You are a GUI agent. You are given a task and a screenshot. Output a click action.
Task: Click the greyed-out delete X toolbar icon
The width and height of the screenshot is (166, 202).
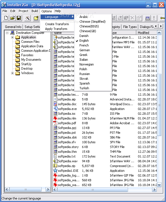132,18
